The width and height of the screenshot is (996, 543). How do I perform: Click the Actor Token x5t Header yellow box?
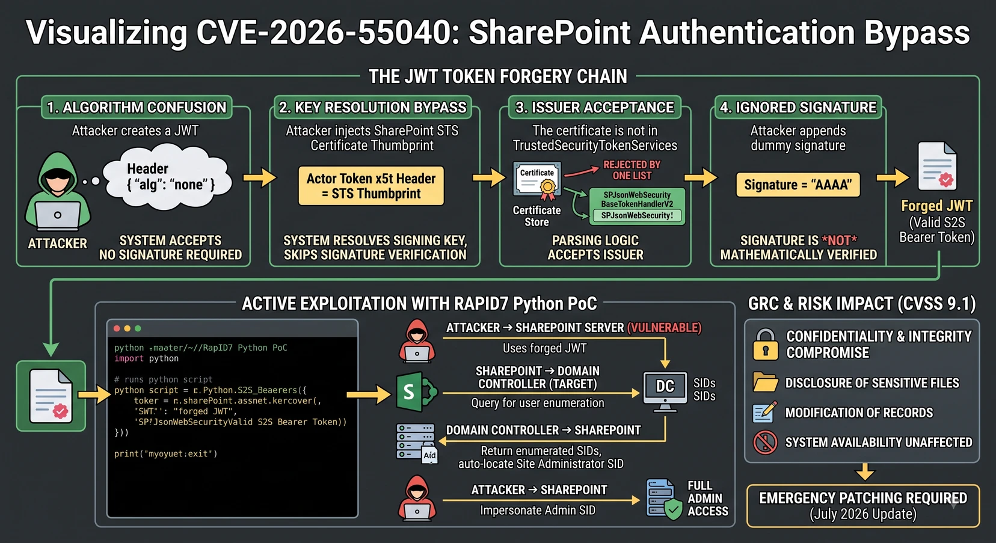pyautogui.click(x=371, y=186)
